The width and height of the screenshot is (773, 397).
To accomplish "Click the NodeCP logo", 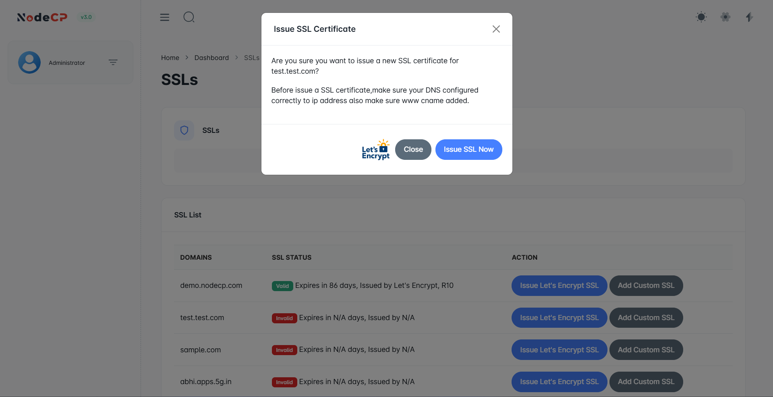I will [42, 17].
